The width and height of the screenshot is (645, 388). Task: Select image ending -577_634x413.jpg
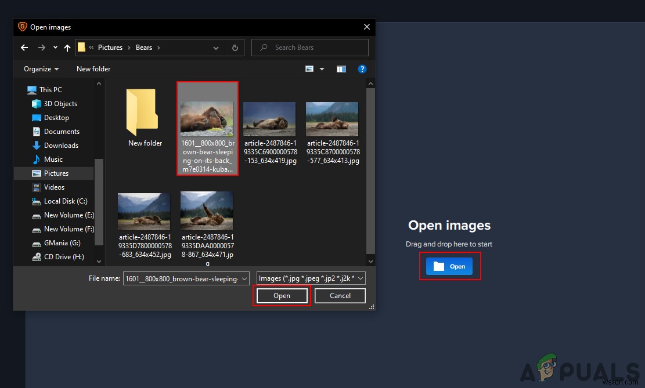click(333, 133)
